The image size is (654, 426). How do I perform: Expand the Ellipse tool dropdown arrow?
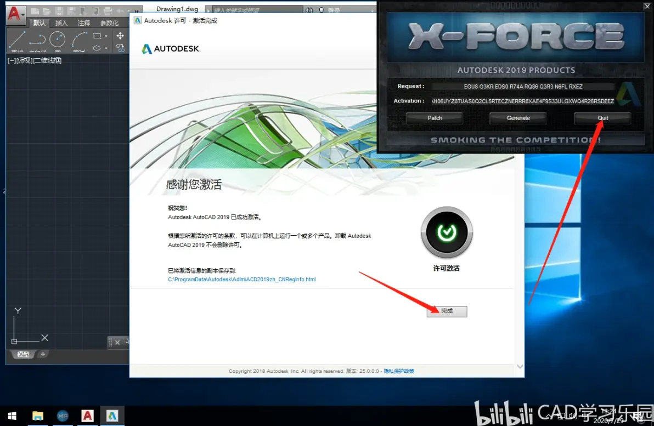point(106,48)
